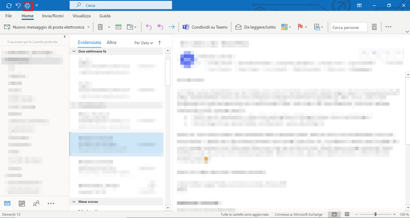Open the Address Book icon
Image resolution: width=410 pixels, height=218 pixels.
click(x=374, y=27)
